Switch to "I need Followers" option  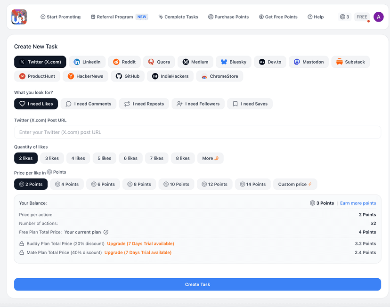tap(198, 104)
